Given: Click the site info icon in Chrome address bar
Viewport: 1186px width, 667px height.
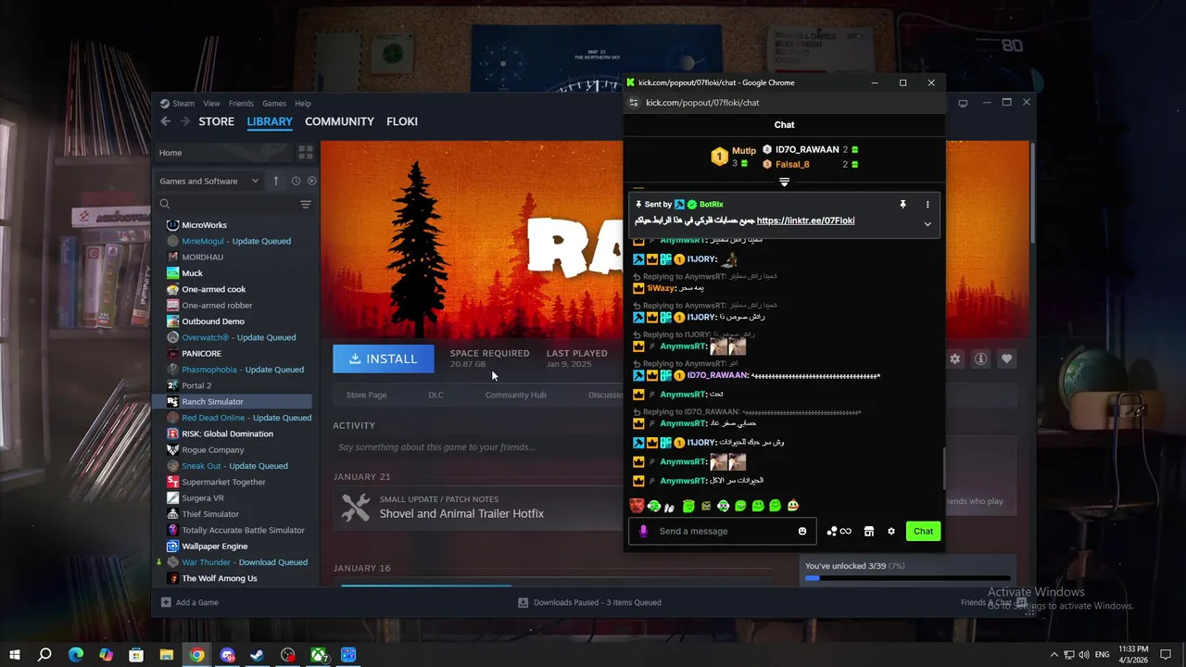Looking at the screenshot, I should tap(635, 103).
